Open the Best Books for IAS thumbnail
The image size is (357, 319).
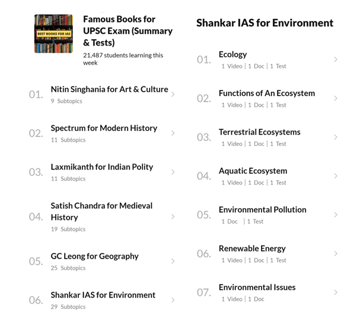pos(54,34)
